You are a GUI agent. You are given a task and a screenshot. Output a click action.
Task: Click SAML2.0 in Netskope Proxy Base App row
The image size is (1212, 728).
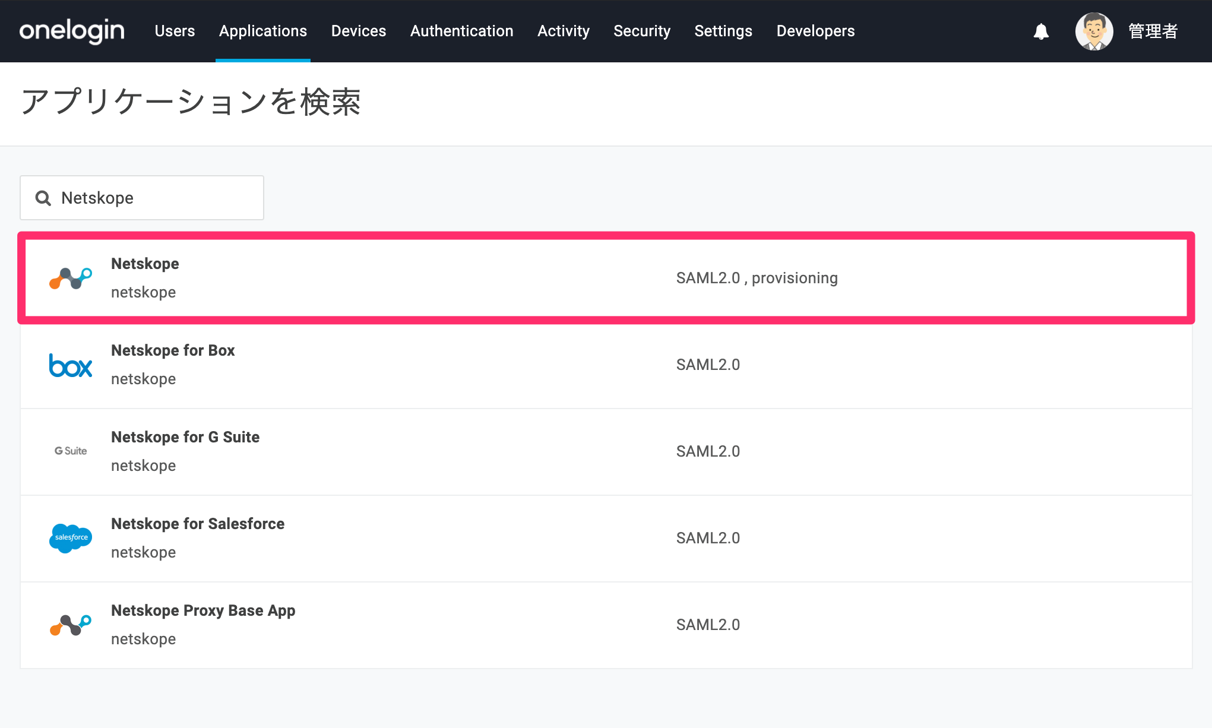click(708, 625)
